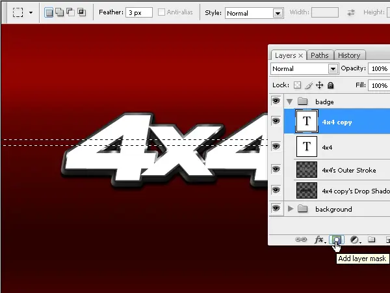
Task: Click the Link layers chain icon
Action: pyautogui.click(x=301, y=240)
